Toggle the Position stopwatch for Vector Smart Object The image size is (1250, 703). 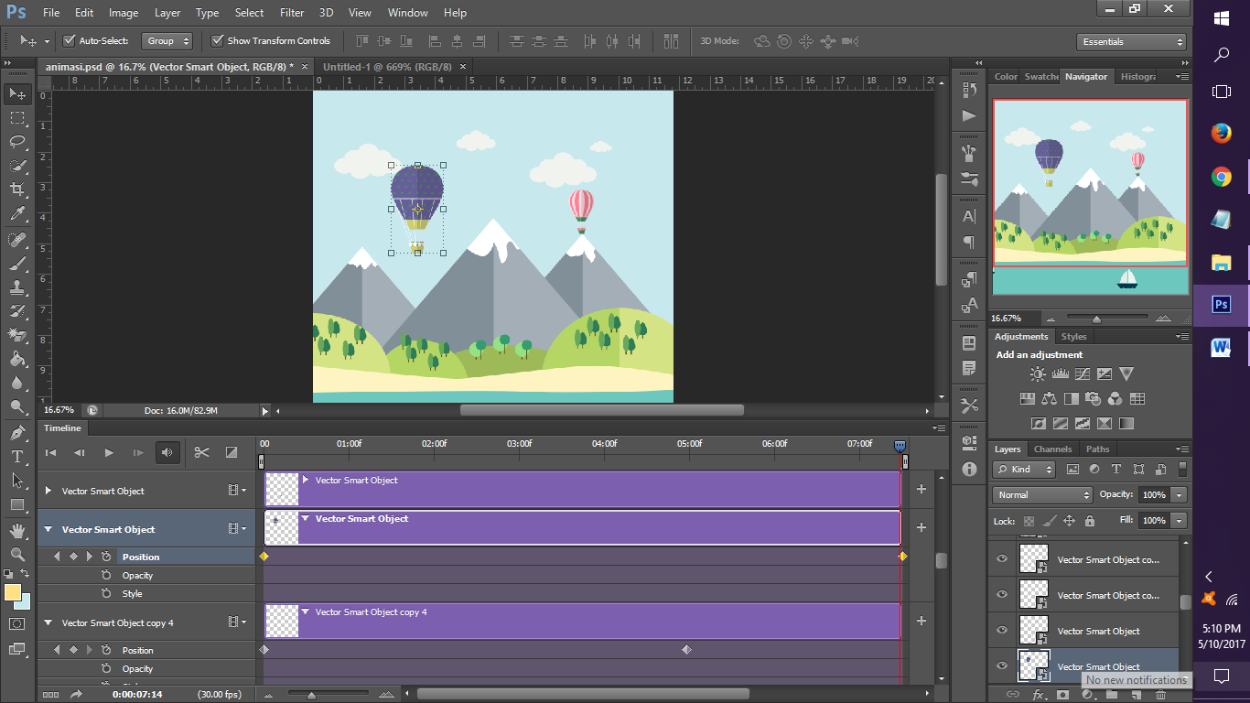pos(106,557)
